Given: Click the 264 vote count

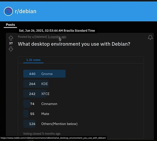Looking at the screenshot, I should point(32,84).
